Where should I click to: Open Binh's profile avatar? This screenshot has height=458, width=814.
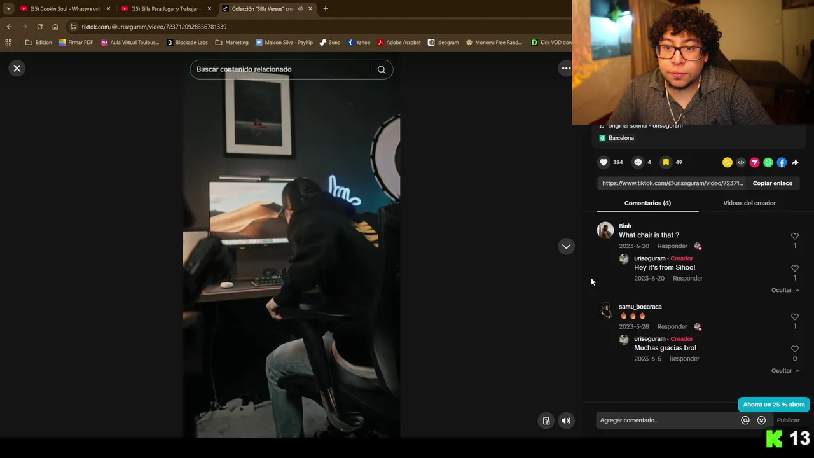tap(605, 230)
